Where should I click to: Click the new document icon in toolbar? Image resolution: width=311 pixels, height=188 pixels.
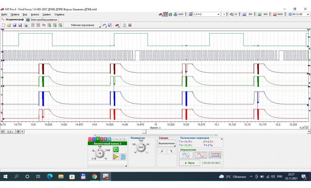[x=4, y=25]
